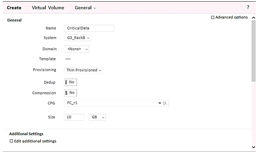Click the Provisioning label
This screenshot has width=257, height=152.
44,70
